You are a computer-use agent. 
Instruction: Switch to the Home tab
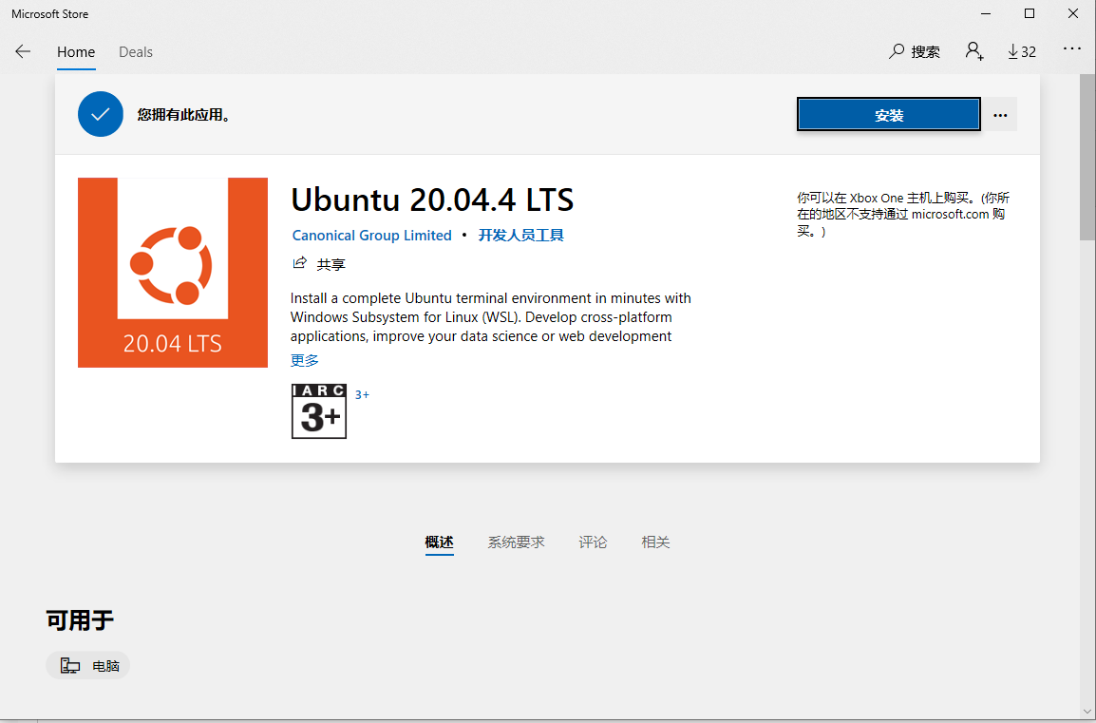76,51
